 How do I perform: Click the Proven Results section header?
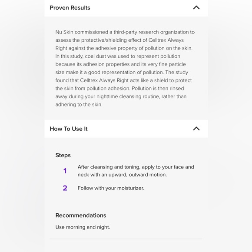coord(126,8)
